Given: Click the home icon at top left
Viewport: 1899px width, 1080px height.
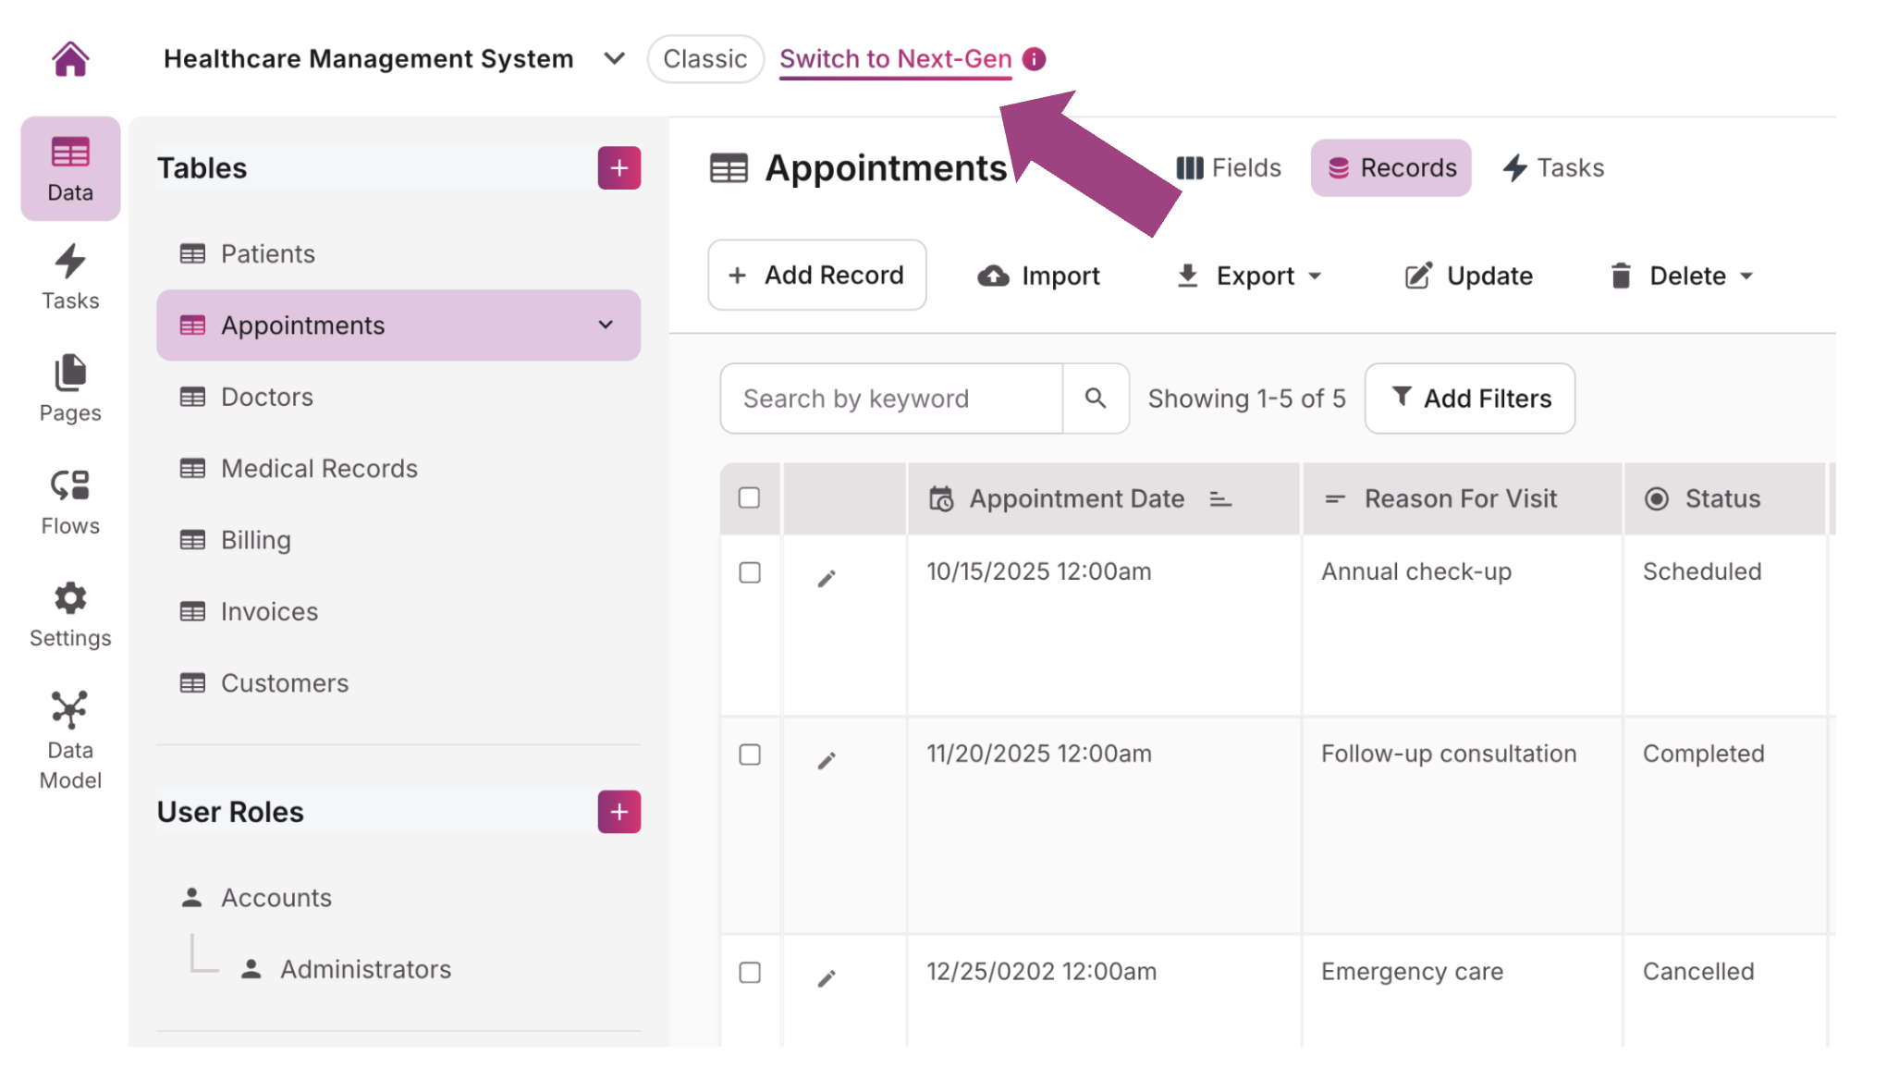Looking at the screenshot, I should (70, 59).
